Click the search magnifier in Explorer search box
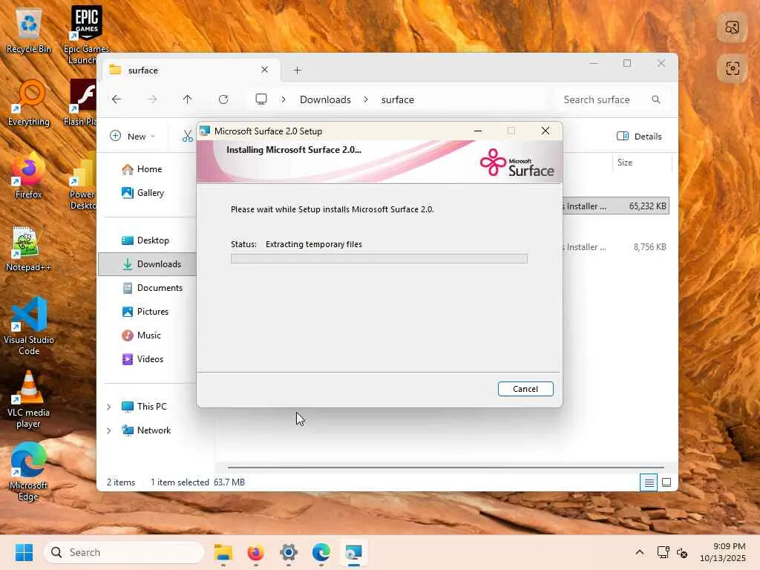The height and width of the screenshot is (570, 760). (x=656, y=99)
